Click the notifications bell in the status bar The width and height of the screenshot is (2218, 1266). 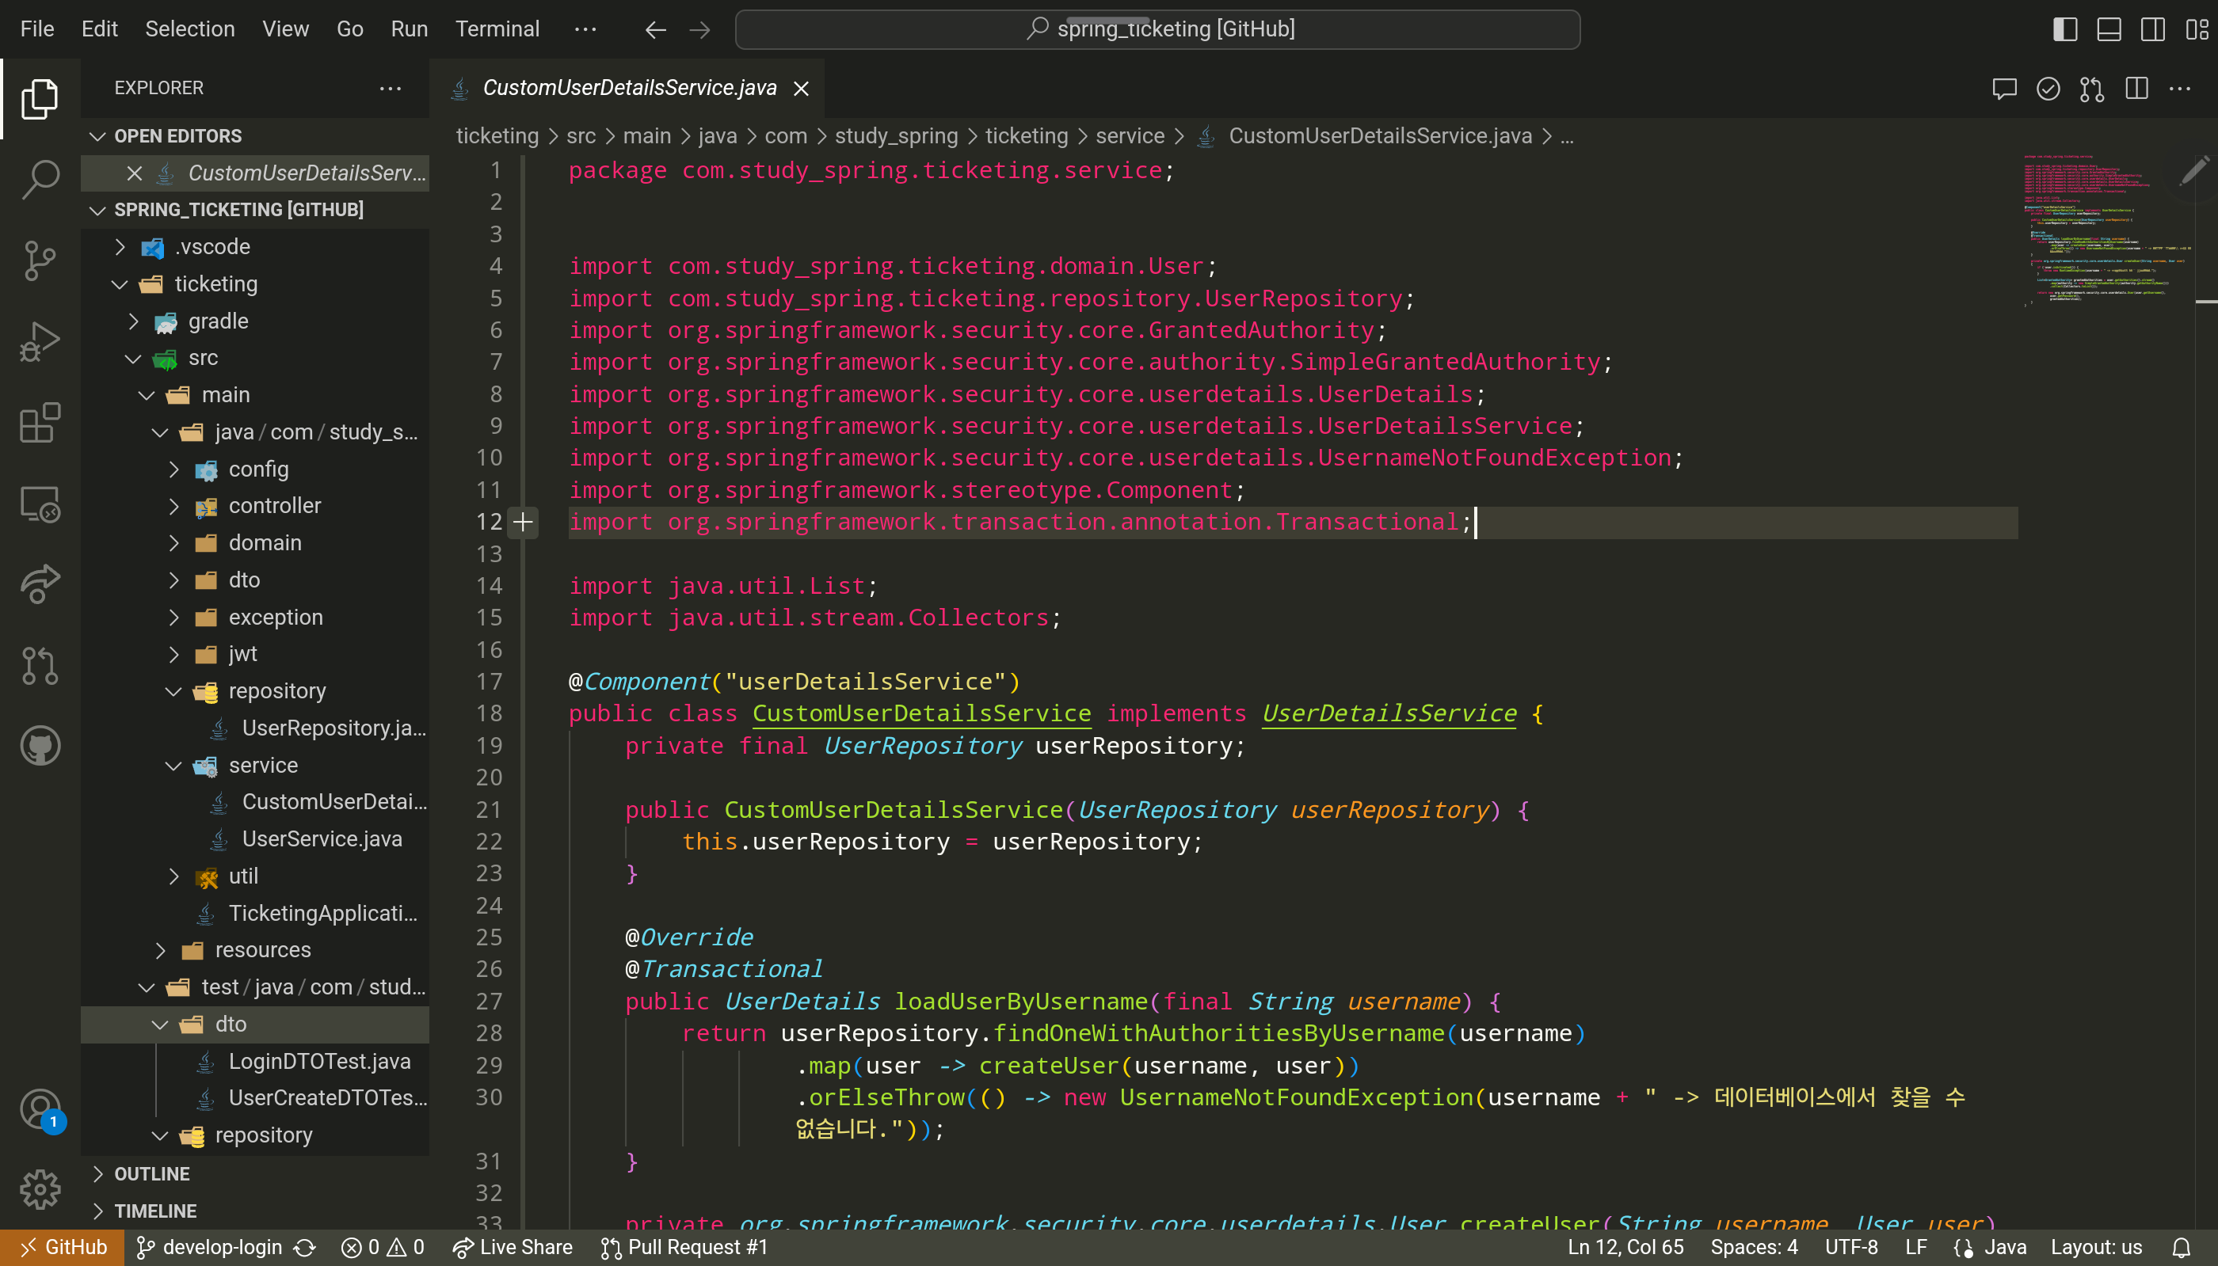2181,1248
